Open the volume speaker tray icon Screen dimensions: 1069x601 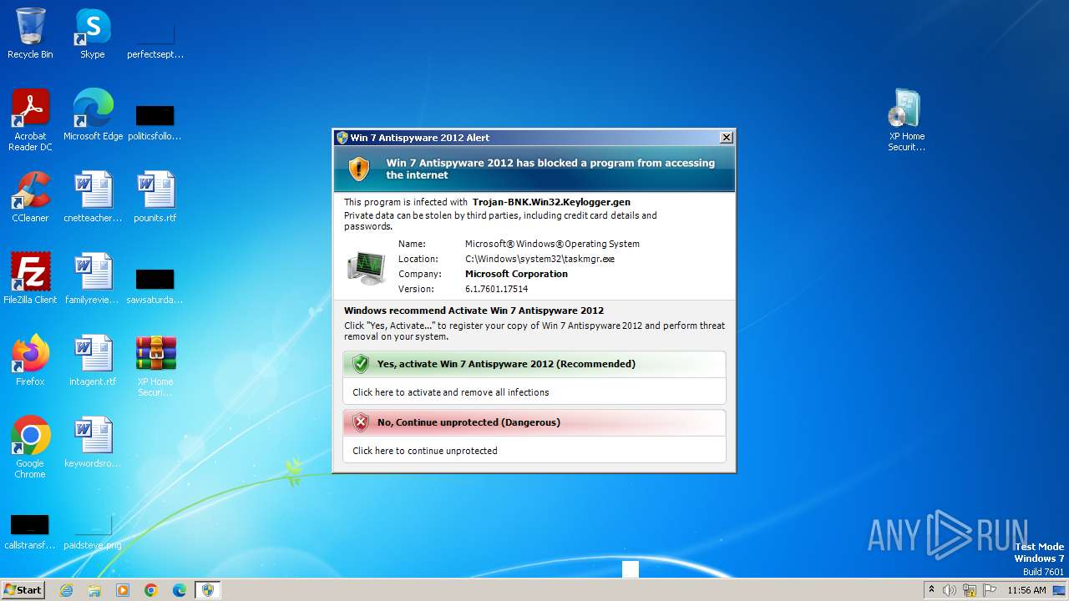click(x=950, y=590)
